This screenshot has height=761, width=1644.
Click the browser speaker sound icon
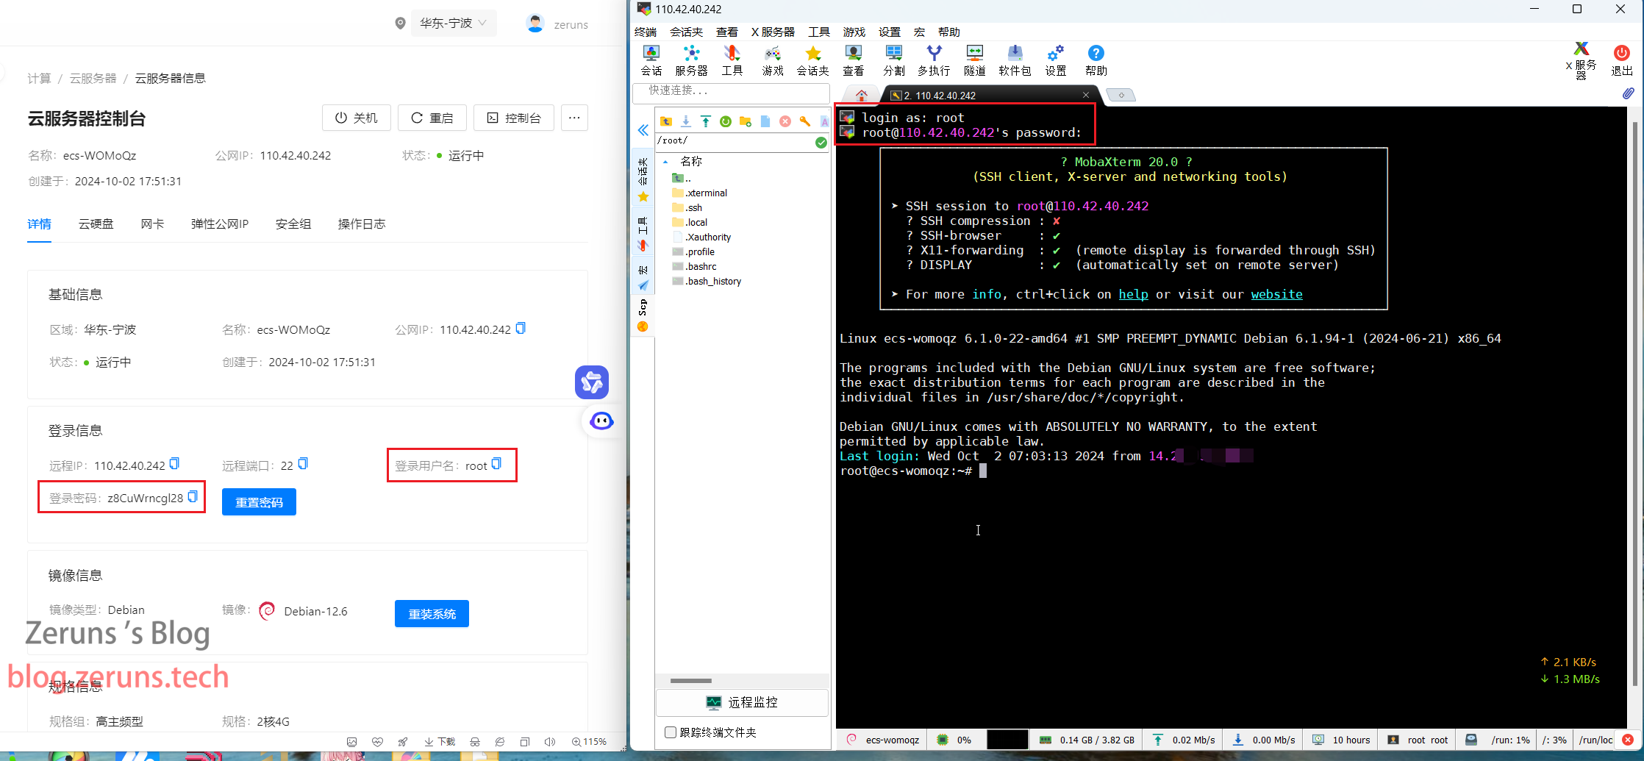(x=549, y=742)
